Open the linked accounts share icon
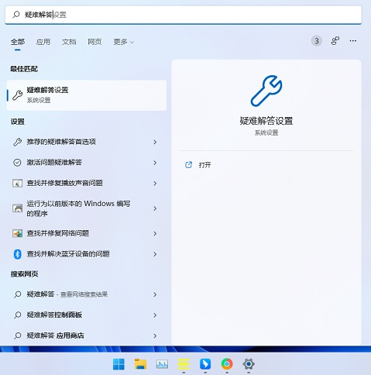The width and height of the screenshot is (371, 375). click(x=335, y=41)
